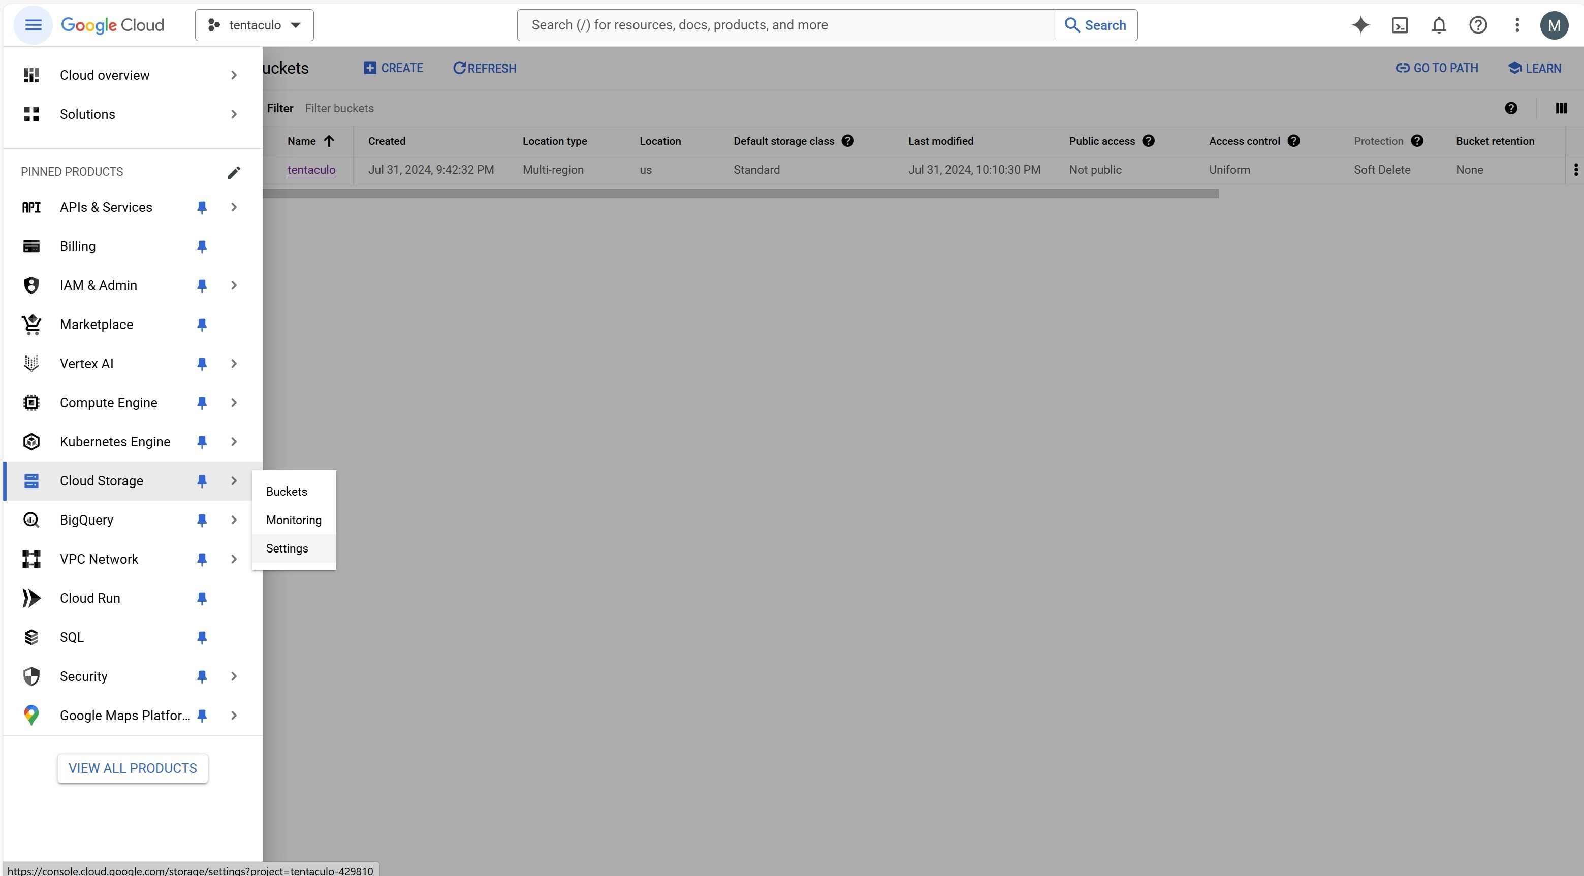
Task: Show Default storage class help tooltip
Action: click(x=847, y=141)
